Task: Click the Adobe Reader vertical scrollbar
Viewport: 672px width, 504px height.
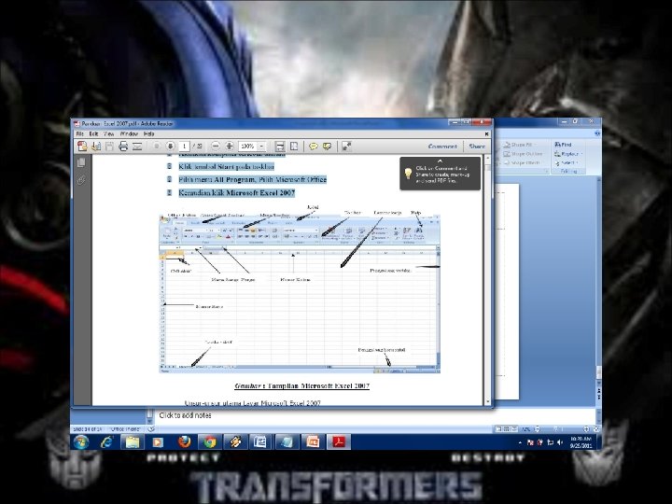Action: [x=487, y=280]
